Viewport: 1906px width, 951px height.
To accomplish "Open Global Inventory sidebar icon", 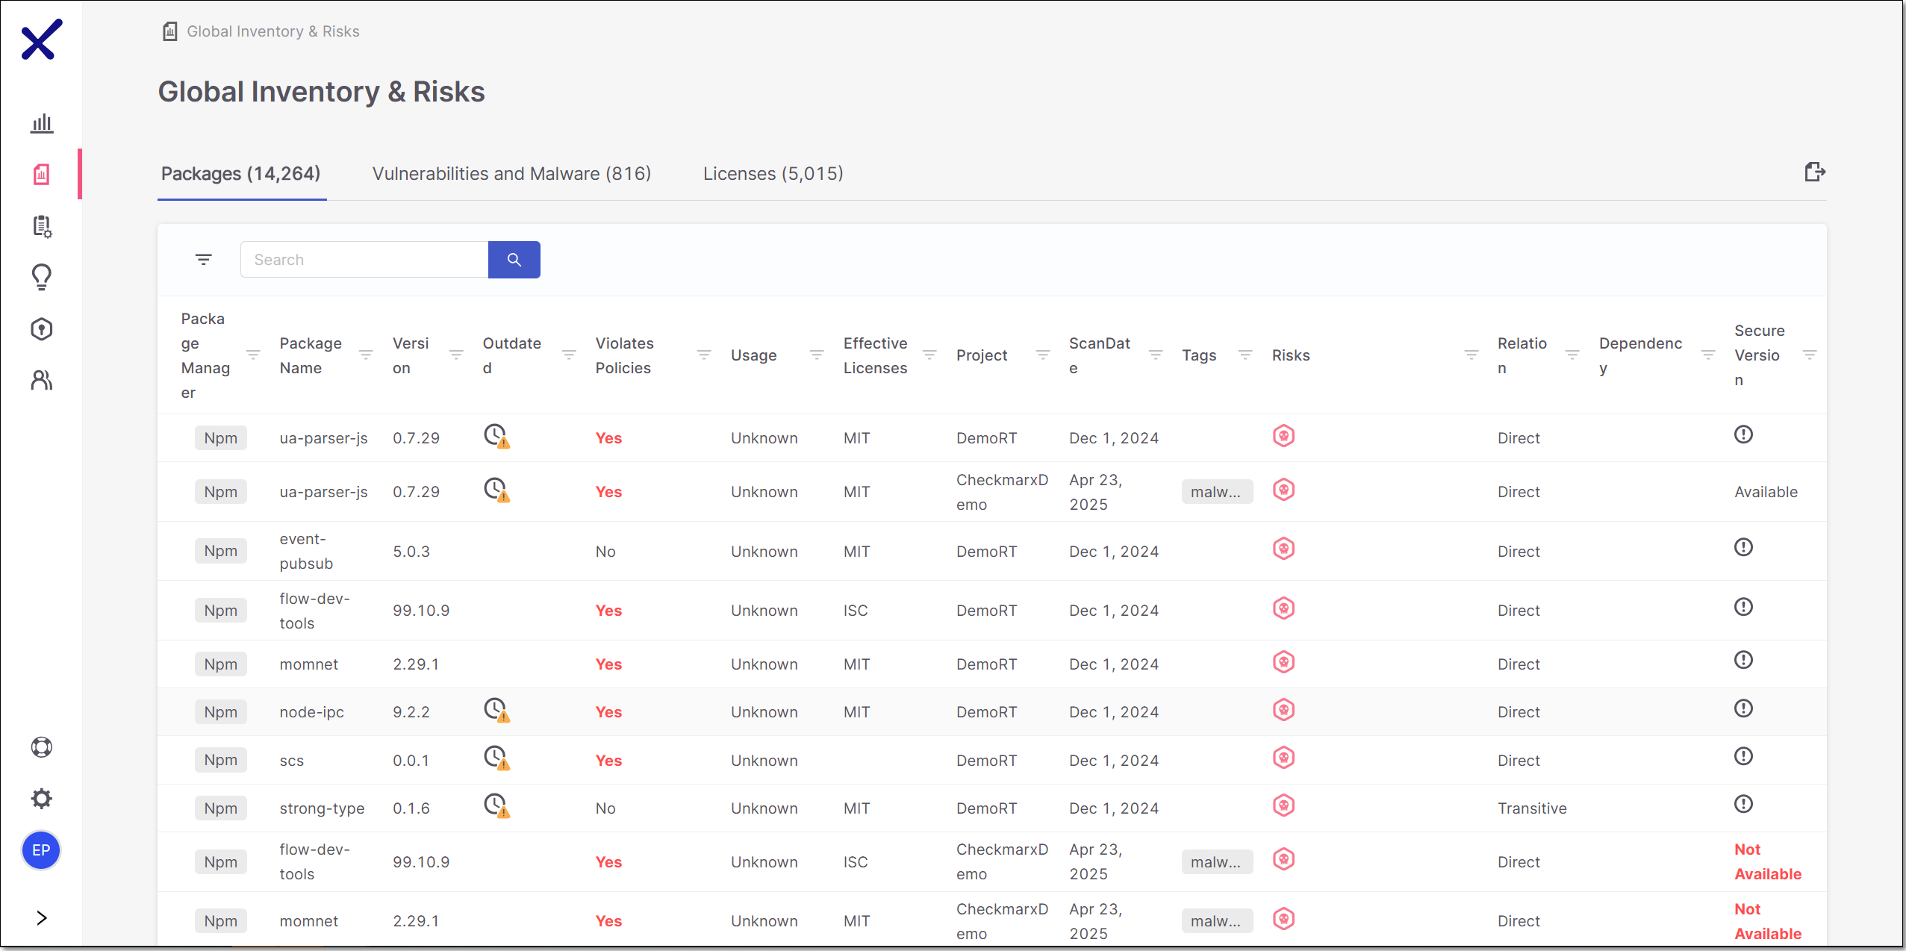I will pyautogui.click(x=42, y=175).
